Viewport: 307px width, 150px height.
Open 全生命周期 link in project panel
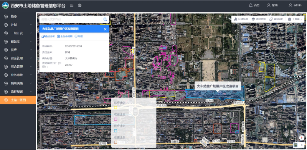[64, 36]
